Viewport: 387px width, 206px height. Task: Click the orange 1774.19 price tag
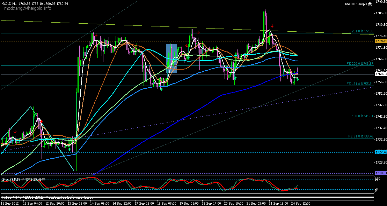380,41
